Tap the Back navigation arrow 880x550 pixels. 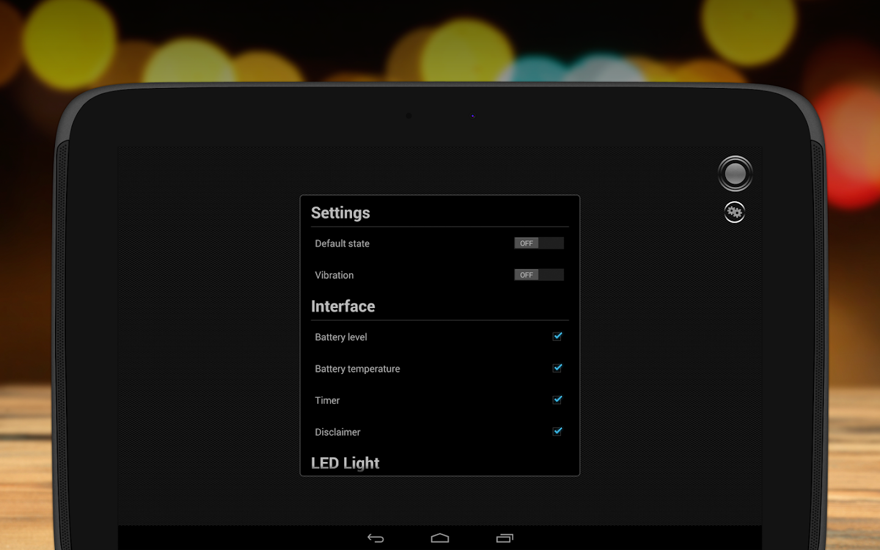click(376, 538)
